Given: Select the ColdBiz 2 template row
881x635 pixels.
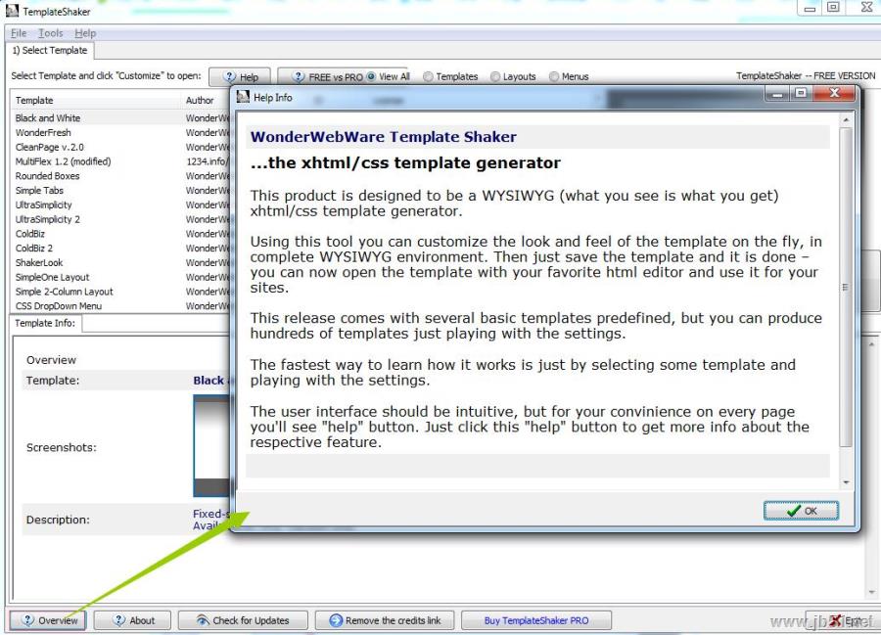Looking at the screenshot, I should [120, 249].
